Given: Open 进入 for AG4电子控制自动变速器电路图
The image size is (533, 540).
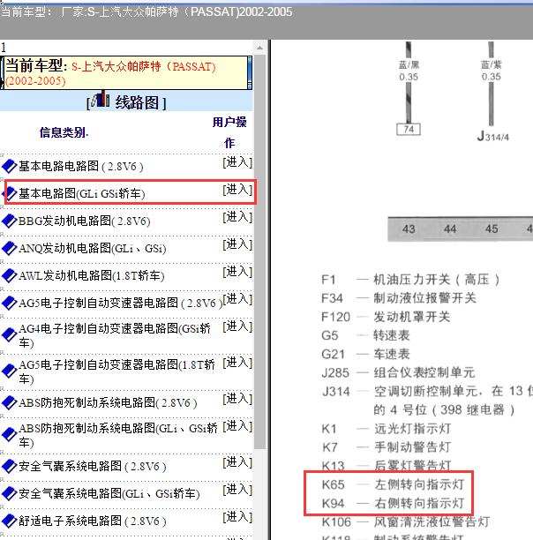Looking at the screenshot, I should point(237,326).
